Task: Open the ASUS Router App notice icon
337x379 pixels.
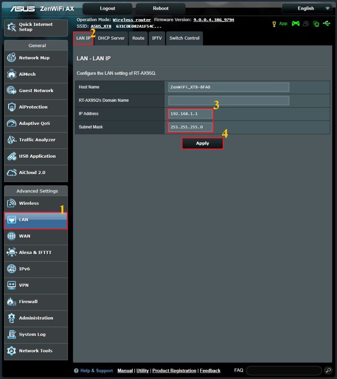Action: [x=274, y=23]
